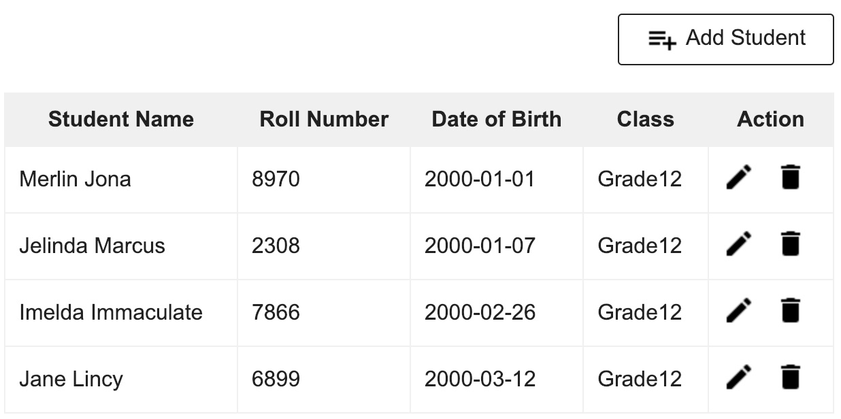Click the list-plus icon in Add Student

tap(662, 40)
